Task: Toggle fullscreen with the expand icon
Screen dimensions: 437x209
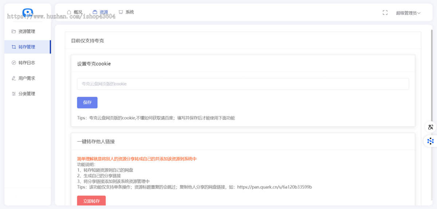Action: pos(385,13)
